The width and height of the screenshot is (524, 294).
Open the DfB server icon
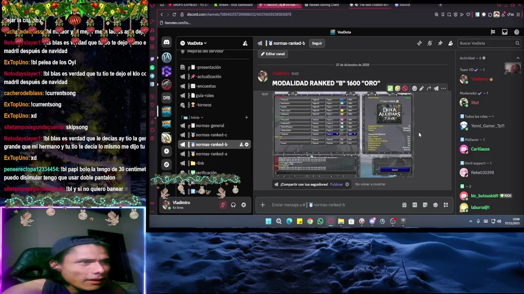pos(167,98)
